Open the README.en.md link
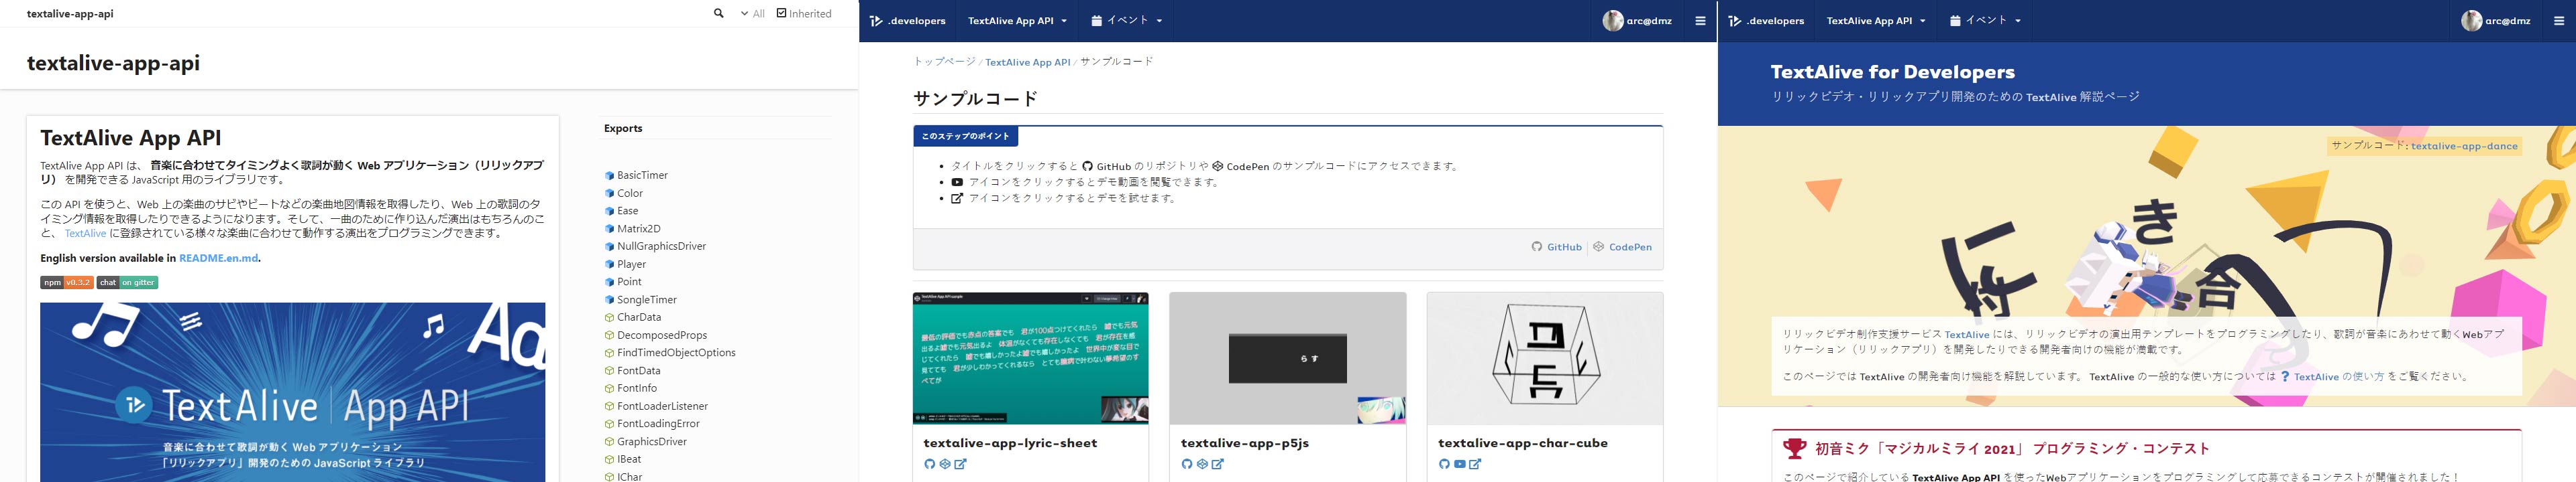This screenshot has height=482, width=2576. point(219,258)
